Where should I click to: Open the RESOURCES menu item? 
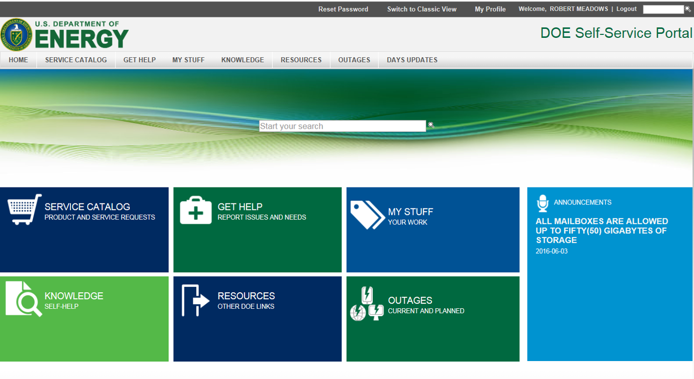click(x=301, y=60)
